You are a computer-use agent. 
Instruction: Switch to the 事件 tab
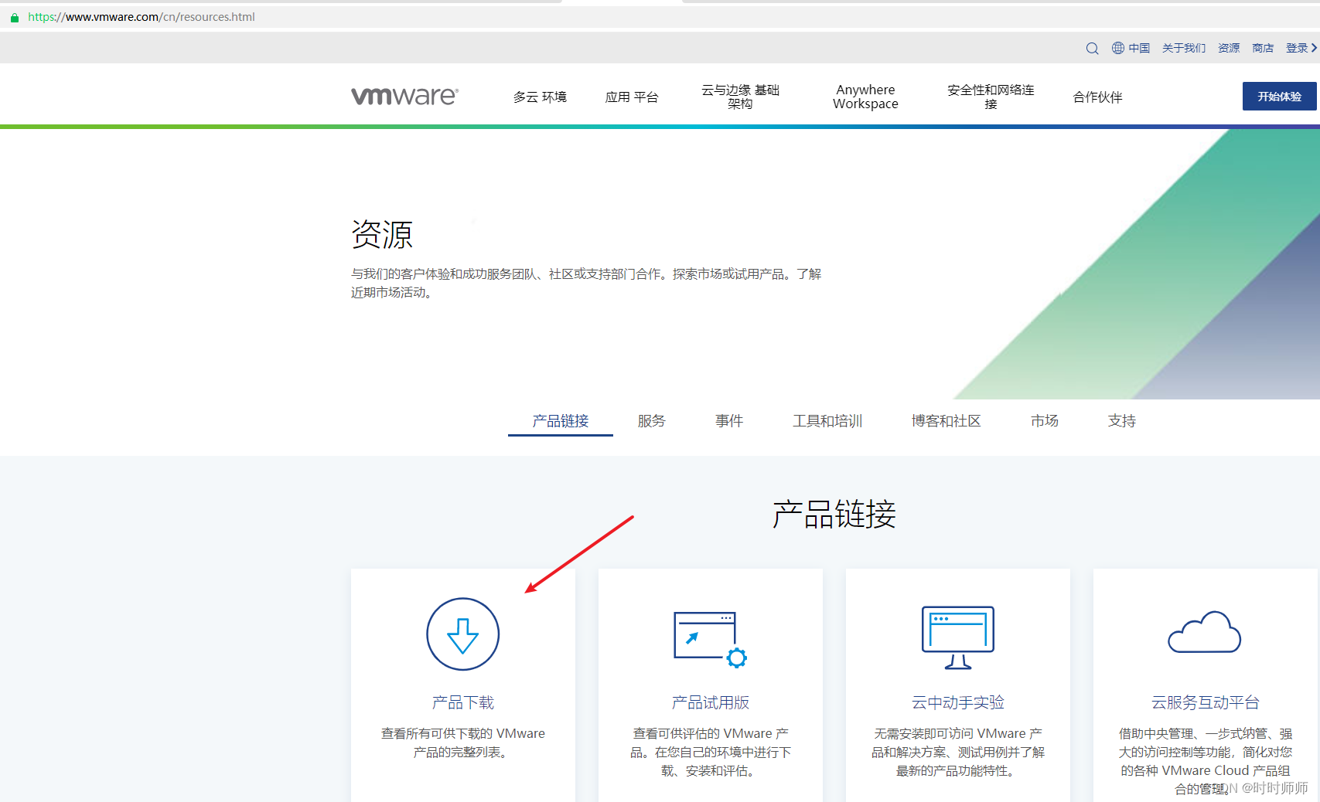[729, 421]
